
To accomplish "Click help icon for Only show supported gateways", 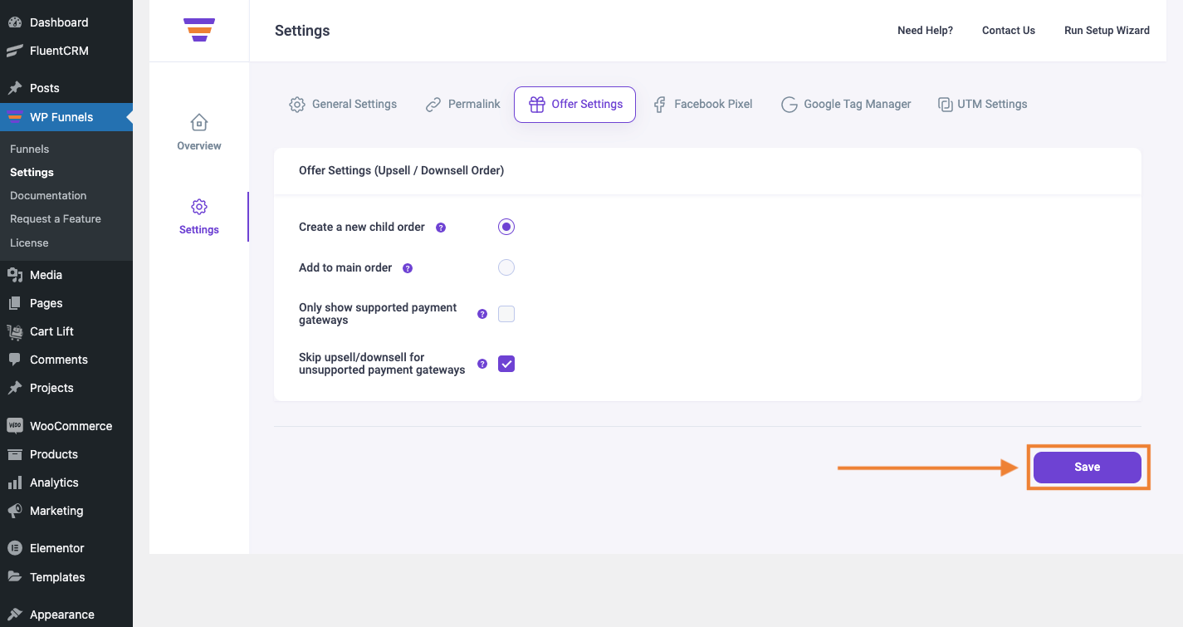I will click(482, 314).
